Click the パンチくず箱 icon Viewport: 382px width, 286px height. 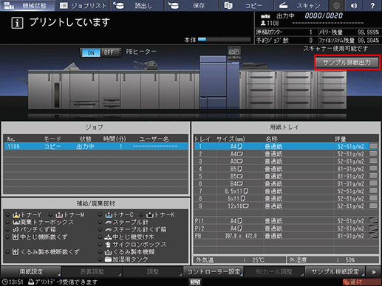point(16,230)
